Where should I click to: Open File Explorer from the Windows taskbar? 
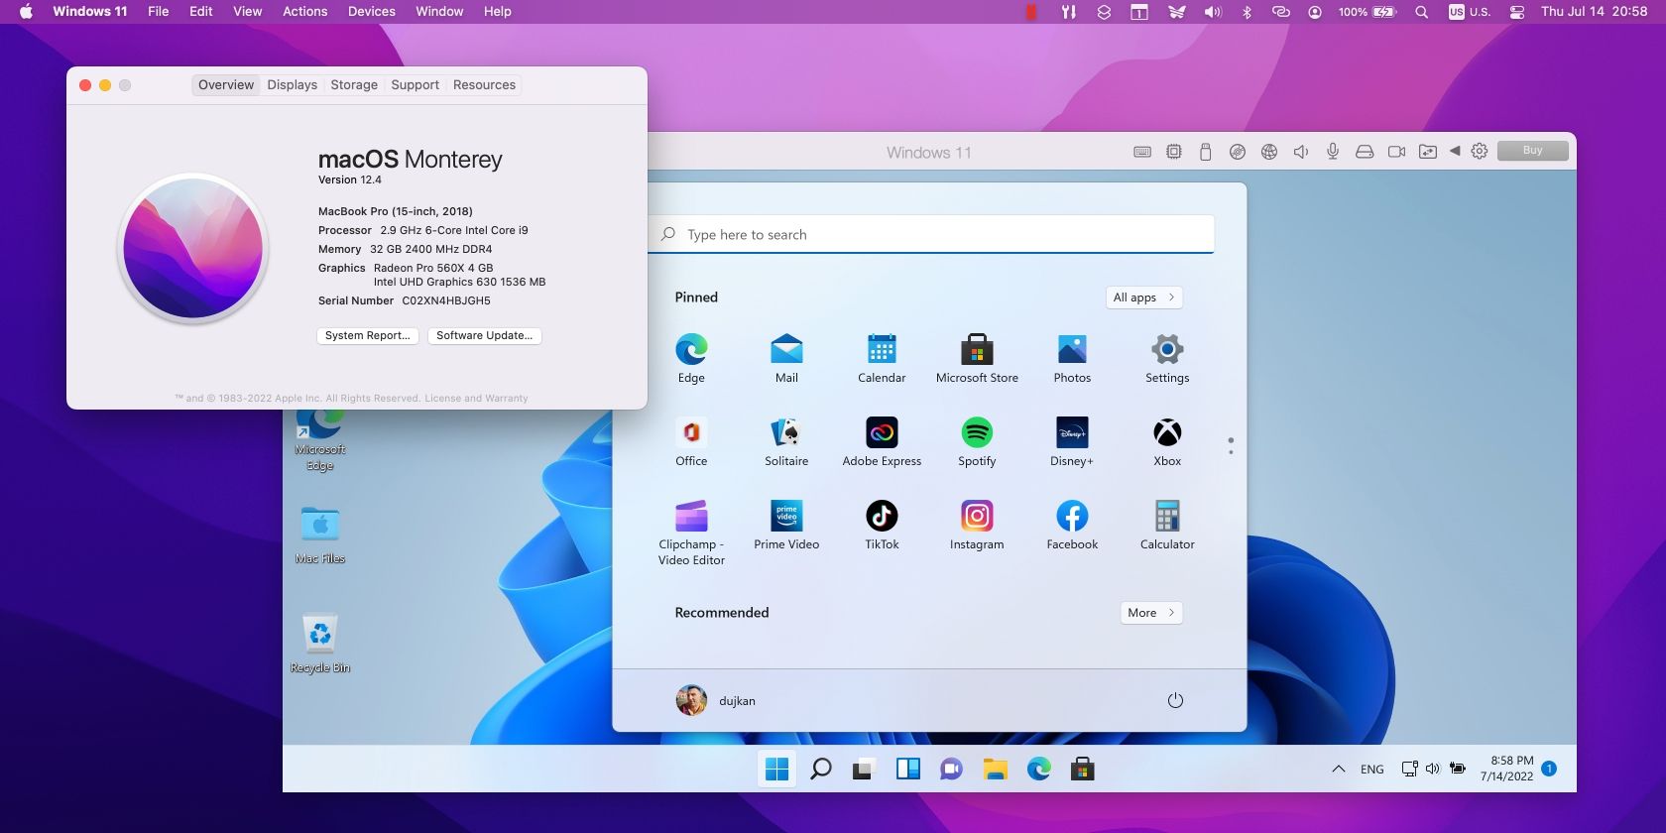click(995, 770)
